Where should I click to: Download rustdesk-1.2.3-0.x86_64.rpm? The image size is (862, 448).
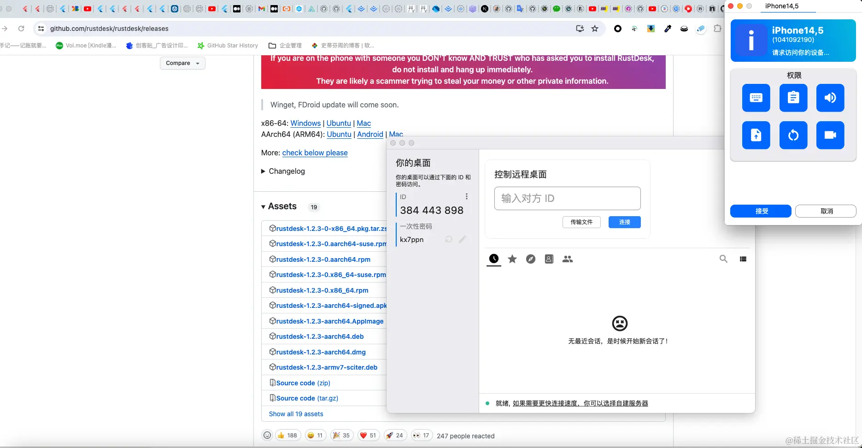click(322, 290)
